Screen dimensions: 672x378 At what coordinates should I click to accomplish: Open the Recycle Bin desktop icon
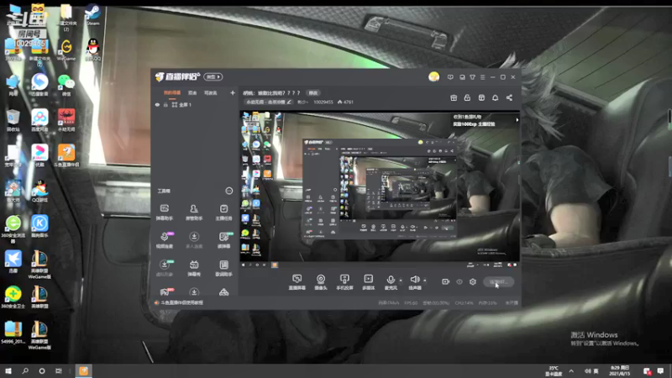tap(13, 120)
